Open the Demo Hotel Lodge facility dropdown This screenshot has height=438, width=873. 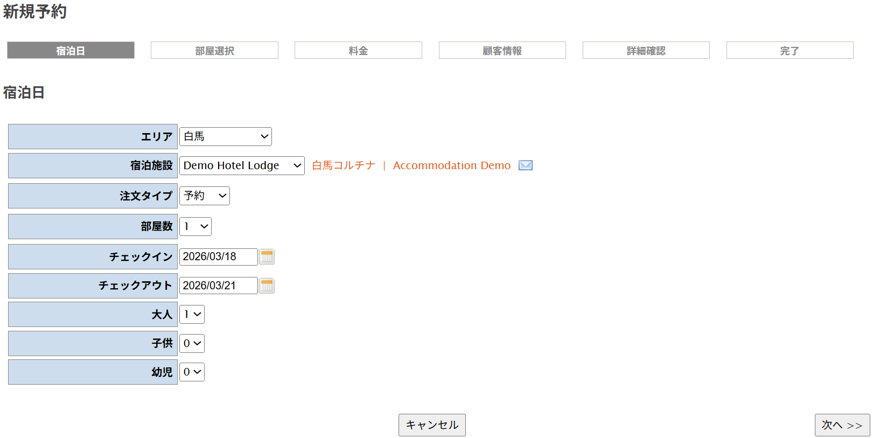242,165
